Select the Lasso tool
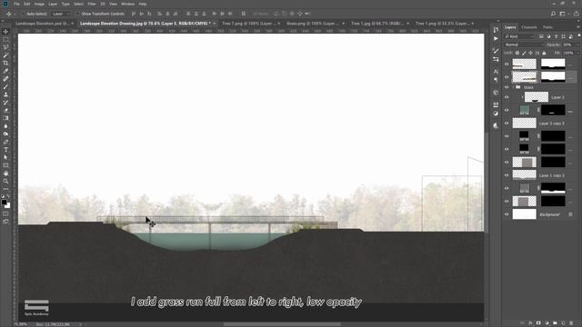The width and height of the screenshot is (582, 327). point(5,47)
